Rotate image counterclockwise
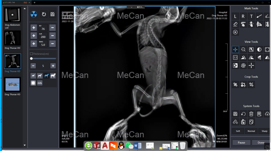Screen dimensions: 271x151 point(243,58)
